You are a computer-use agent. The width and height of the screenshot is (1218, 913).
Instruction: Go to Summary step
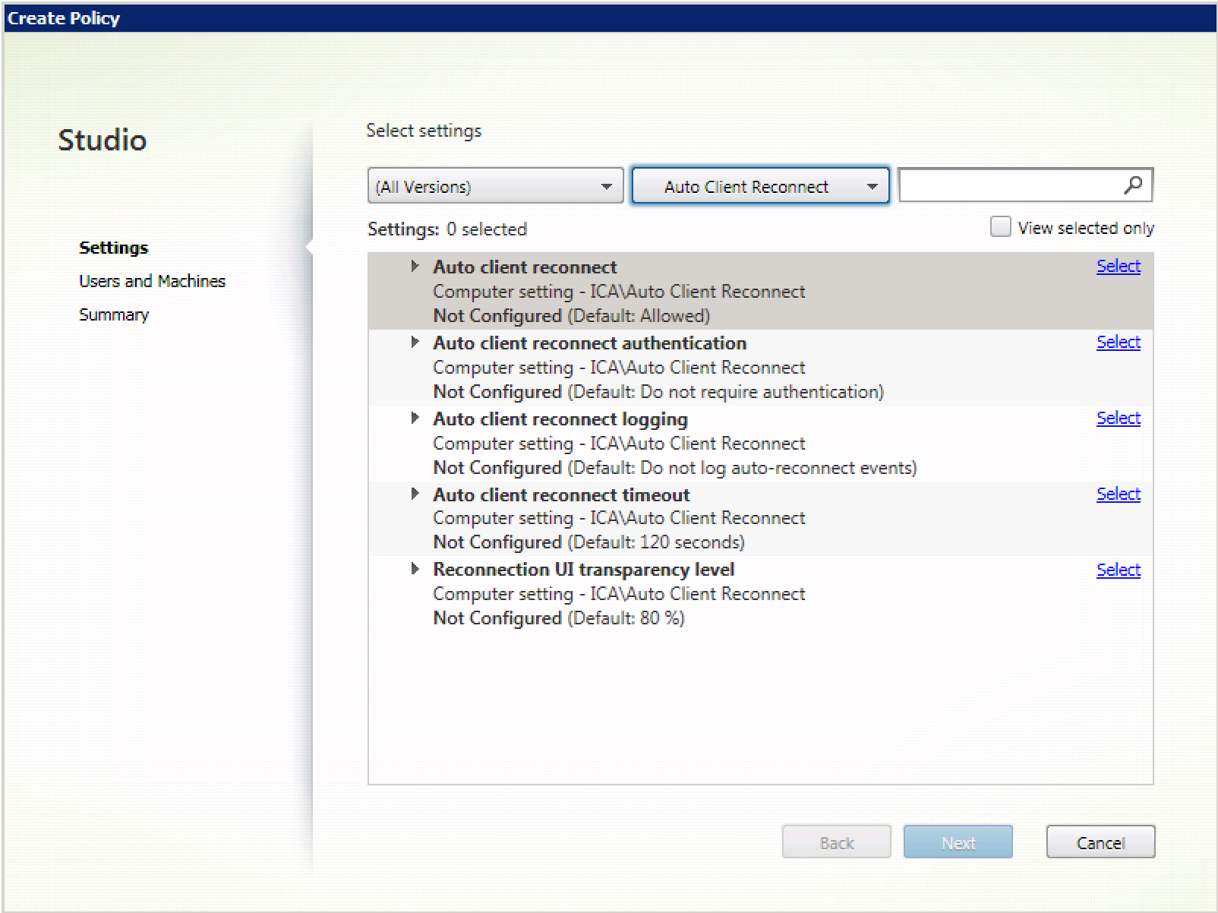[x=114, y=314]
